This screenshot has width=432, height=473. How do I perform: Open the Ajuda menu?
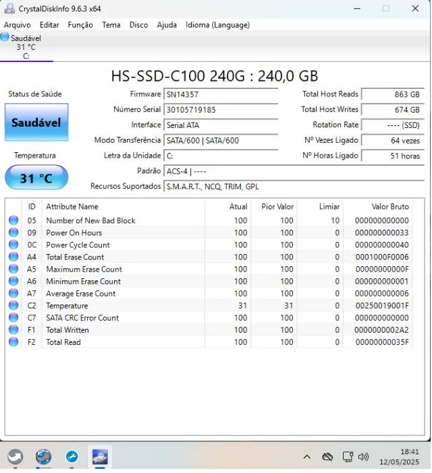(167, 25)
